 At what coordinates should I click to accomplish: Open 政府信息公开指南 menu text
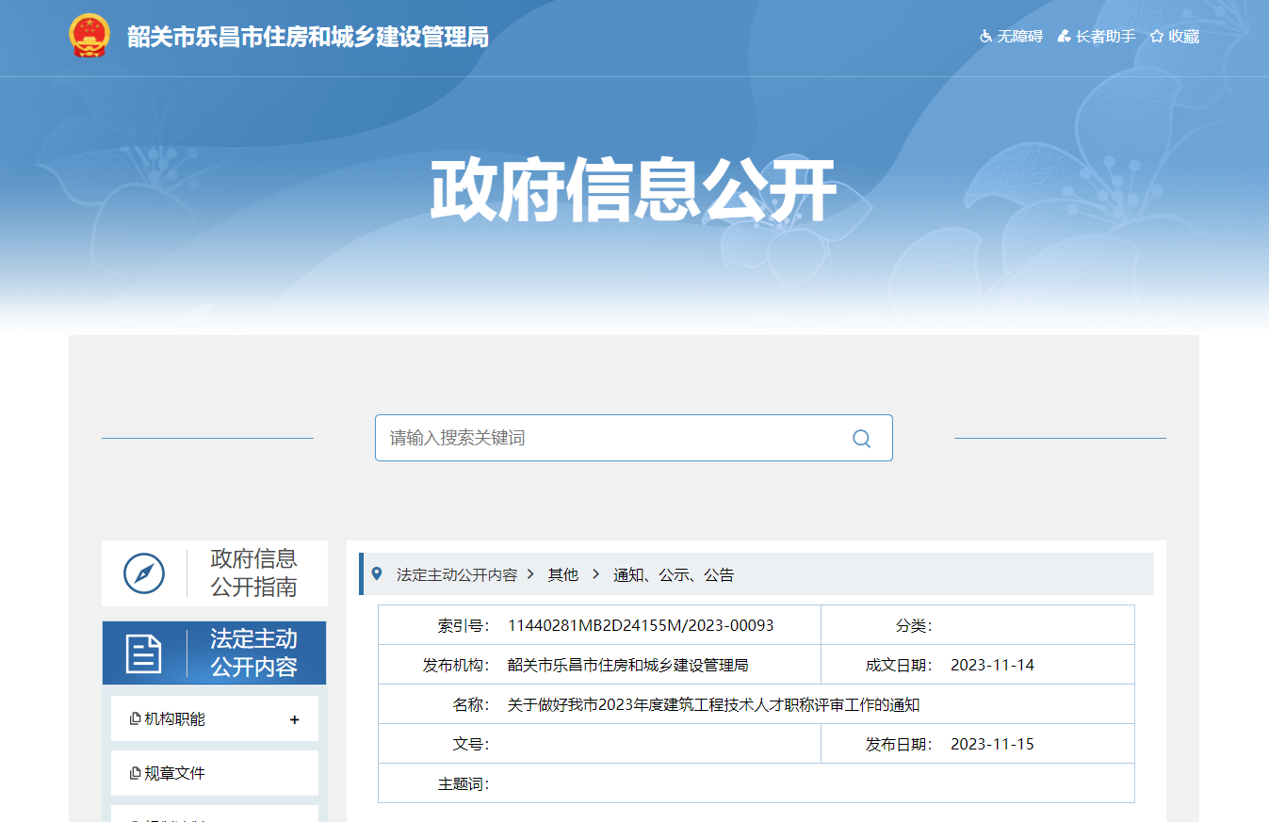[253, 572]
